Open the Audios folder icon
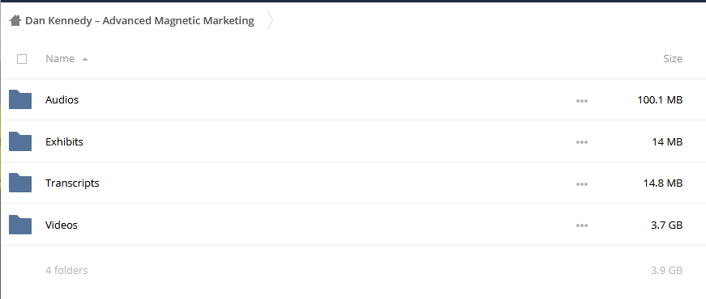This screenshot has width=706, height=299. 20,99
